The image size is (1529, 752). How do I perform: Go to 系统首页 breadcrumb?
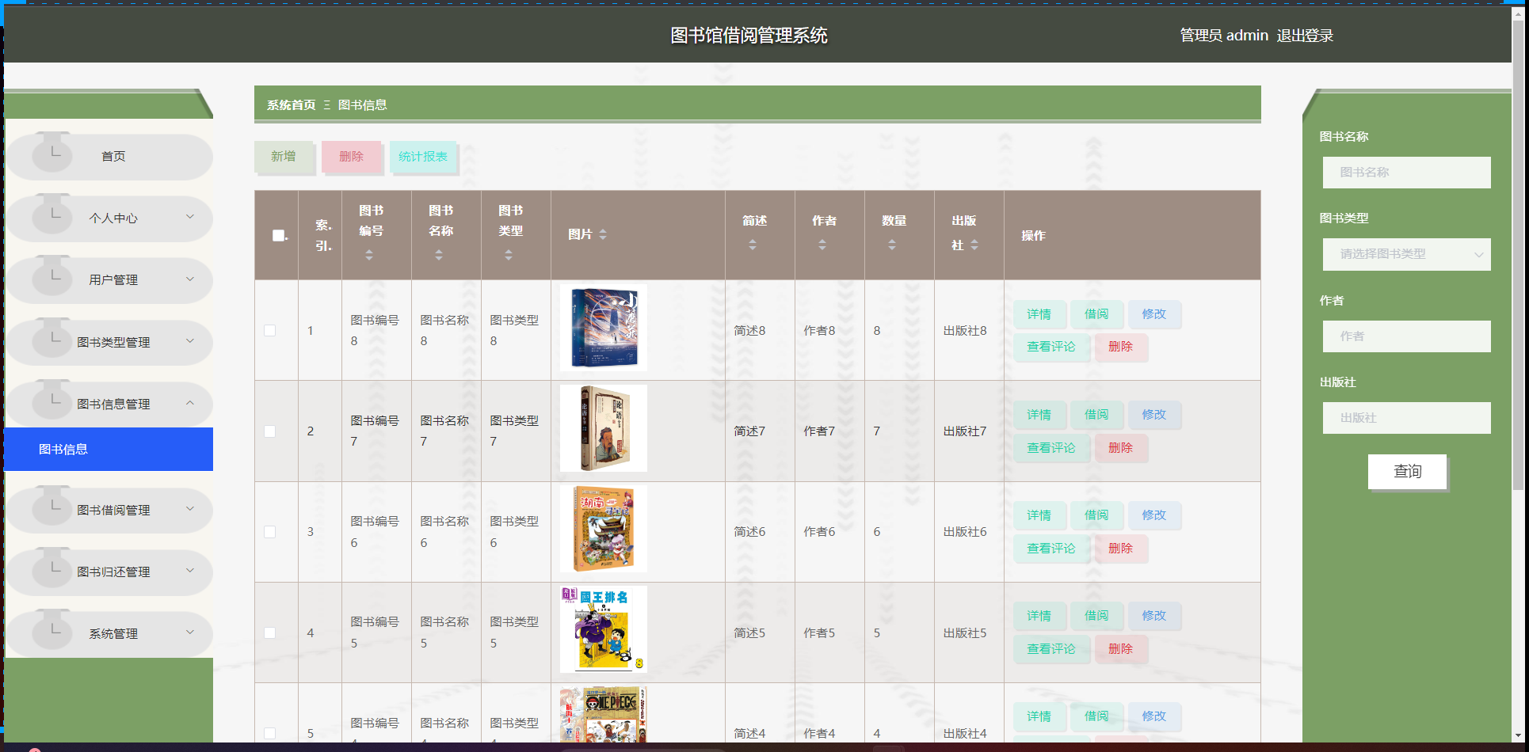[291, 105]
